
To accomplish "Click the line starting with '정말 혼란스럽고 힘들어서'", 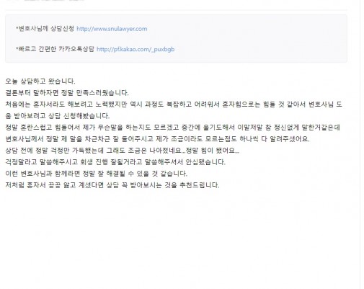I will click(x=172, y=128).
